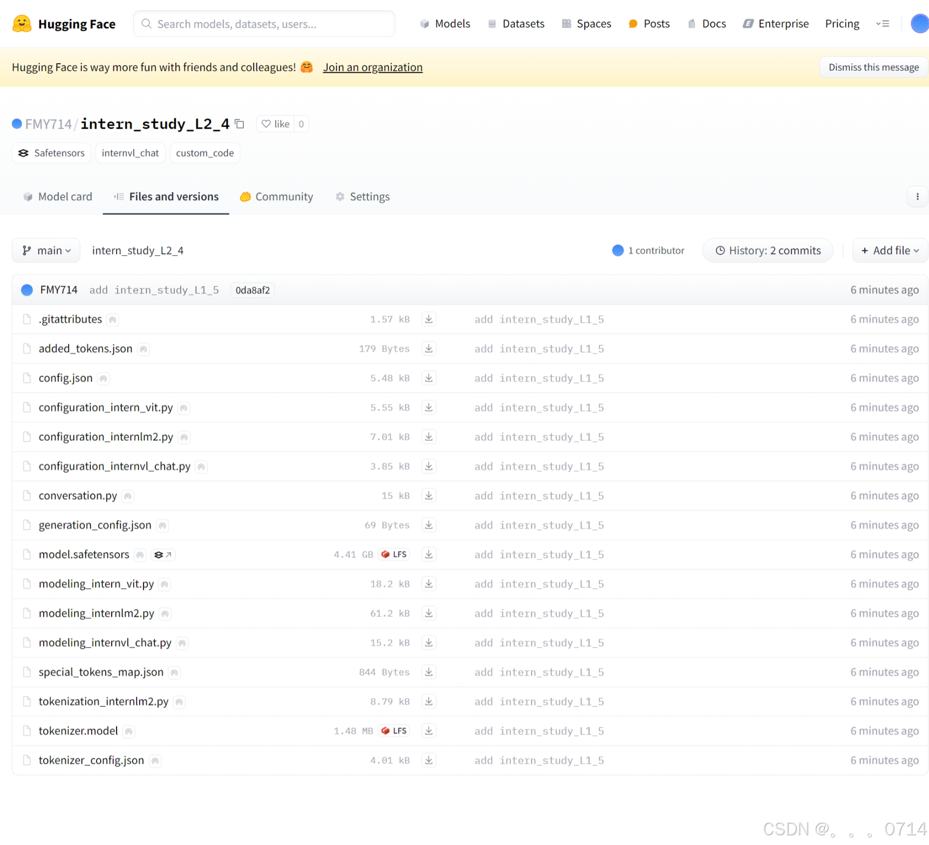Download config.json using its download icon
Image resolution: width=929 pixels, height=845 pixels.
point(428,378)
